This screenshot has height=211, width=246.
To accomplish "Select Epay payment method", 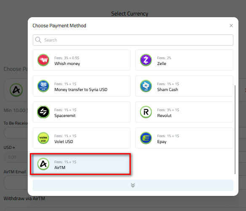I will (184, 138).
